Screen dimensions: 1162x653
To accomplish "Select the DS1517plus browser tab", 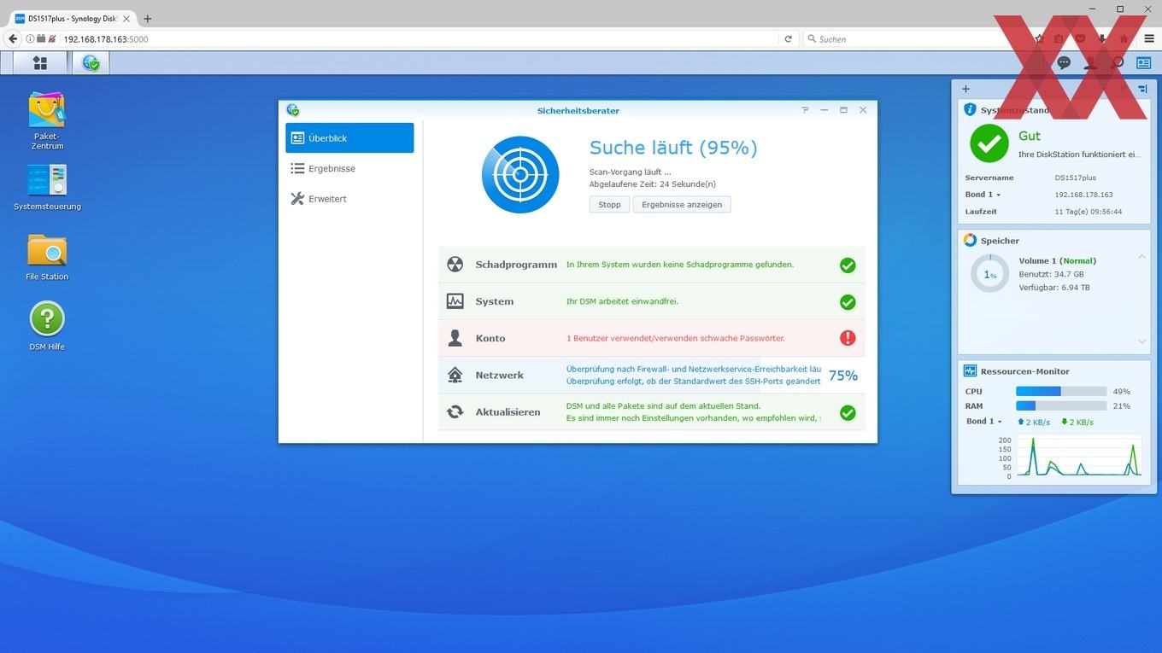I will click(72, 18).
